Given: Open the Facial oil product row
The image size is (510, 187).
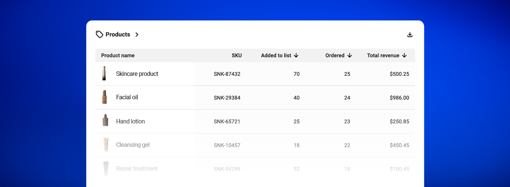Looking at the screenshot, I should 127,97.
